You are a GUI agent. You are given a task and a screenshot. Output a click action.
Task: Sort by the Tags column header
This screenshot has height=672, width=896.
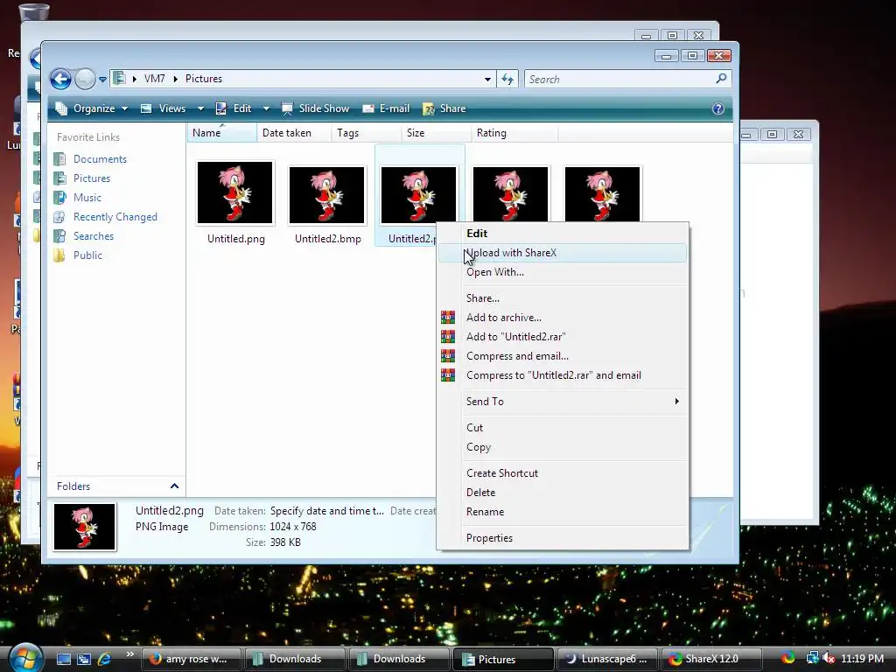point(366,133)
